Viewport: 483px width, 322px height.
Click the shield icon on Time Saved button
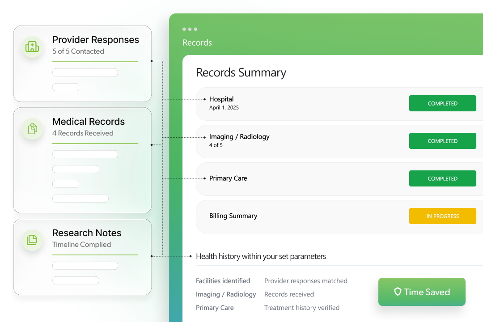point(398,292)
